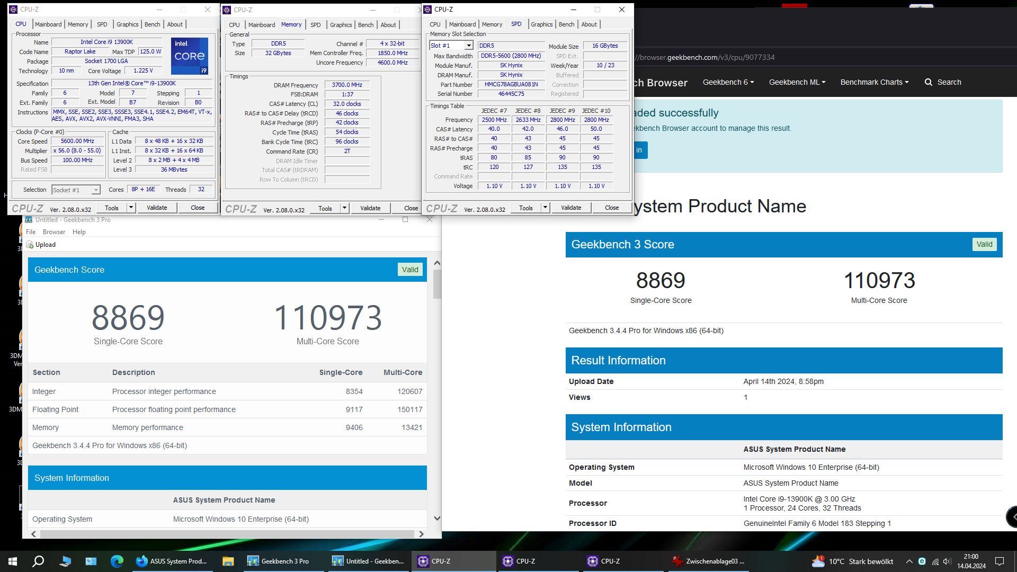The height and width of the screenshot is (572, 1017).
Task: Open Tools dropdown arrow in CPU-Z Memory window
Action: 344,208
